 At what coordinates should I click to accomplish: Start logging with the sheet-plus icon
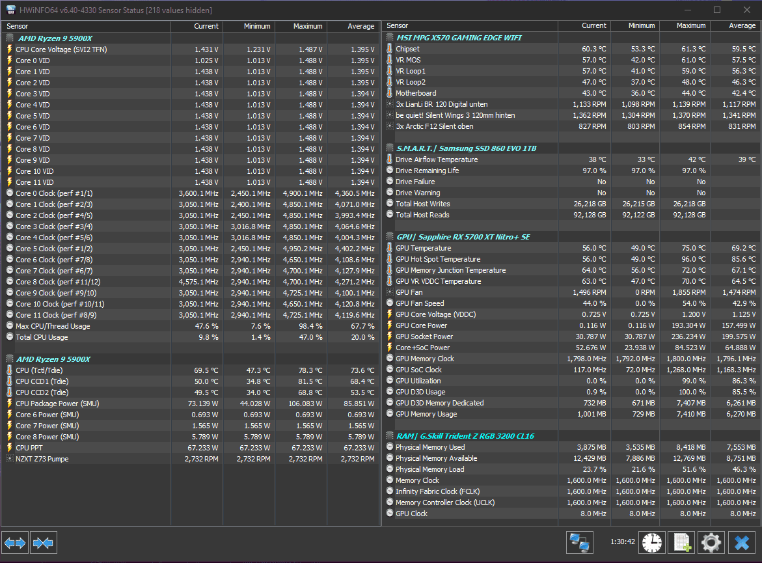pyautogui.click(x=681, y=543)
